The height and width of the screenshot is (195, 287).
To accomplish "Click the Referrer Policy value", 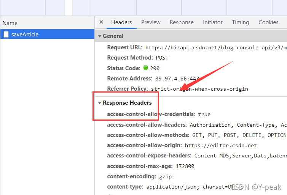I will click(199, 89).
